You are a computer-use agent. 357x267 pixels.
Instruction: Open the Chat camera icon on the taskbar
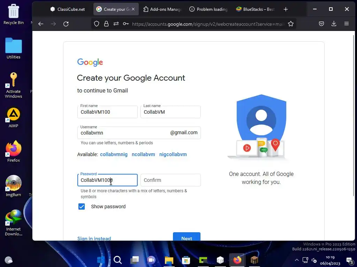pos(151,260)
